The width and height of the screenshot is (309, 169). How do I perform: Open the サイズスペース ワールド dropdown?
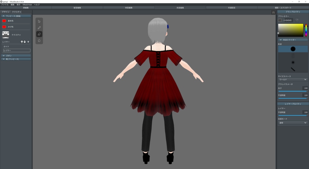point(293,79)
